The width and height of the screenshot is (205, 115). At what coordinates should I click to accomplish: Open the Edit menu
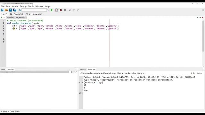click(x=8, y=6)
